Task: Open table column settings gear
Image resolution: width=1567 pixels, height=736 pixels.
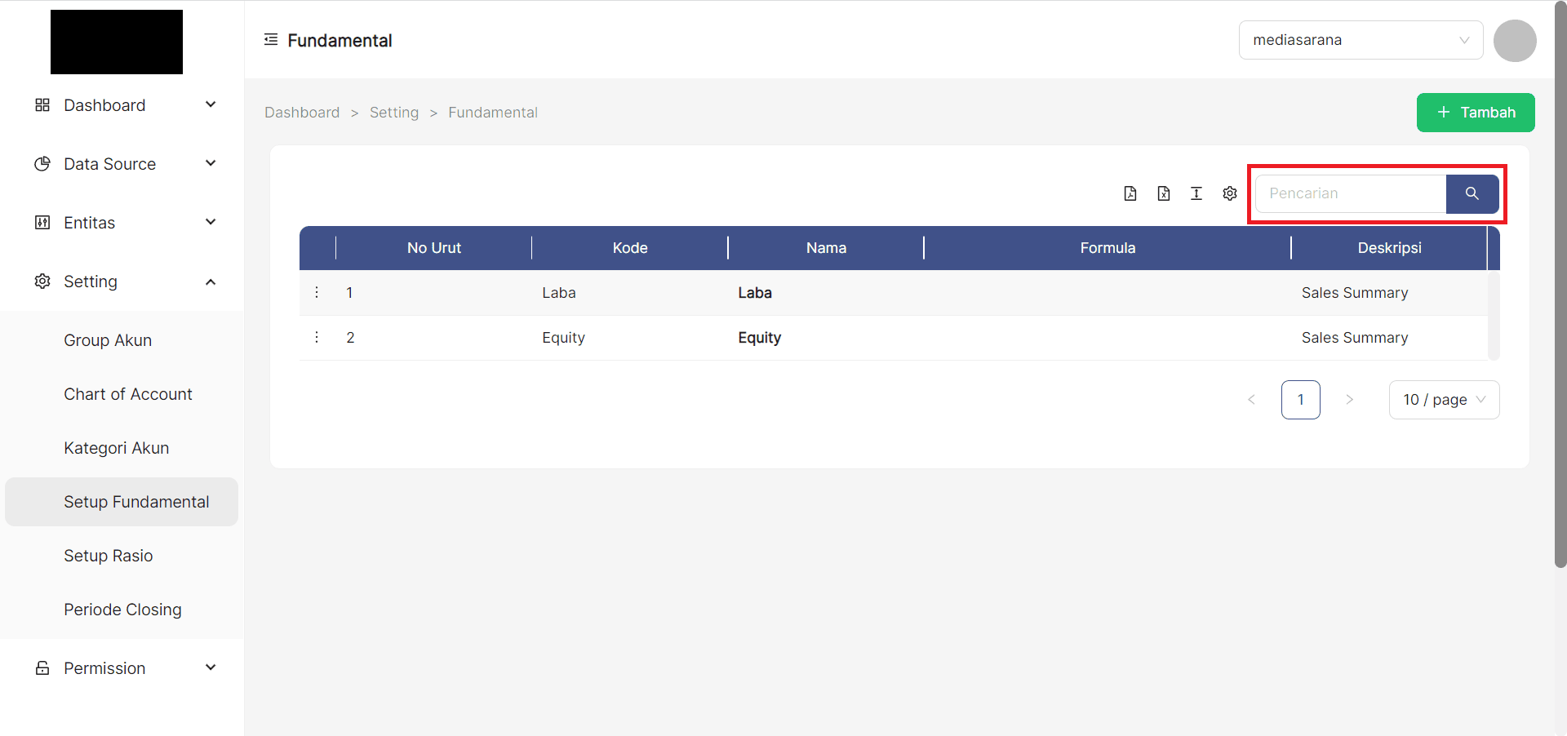Action: coord(1229,193)
